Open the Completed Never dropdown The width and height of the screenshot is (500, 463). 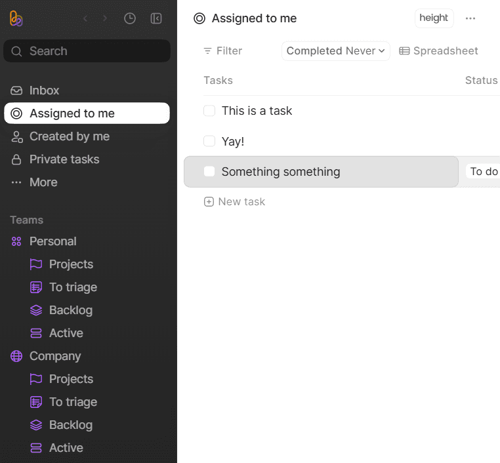pos(336,51)
